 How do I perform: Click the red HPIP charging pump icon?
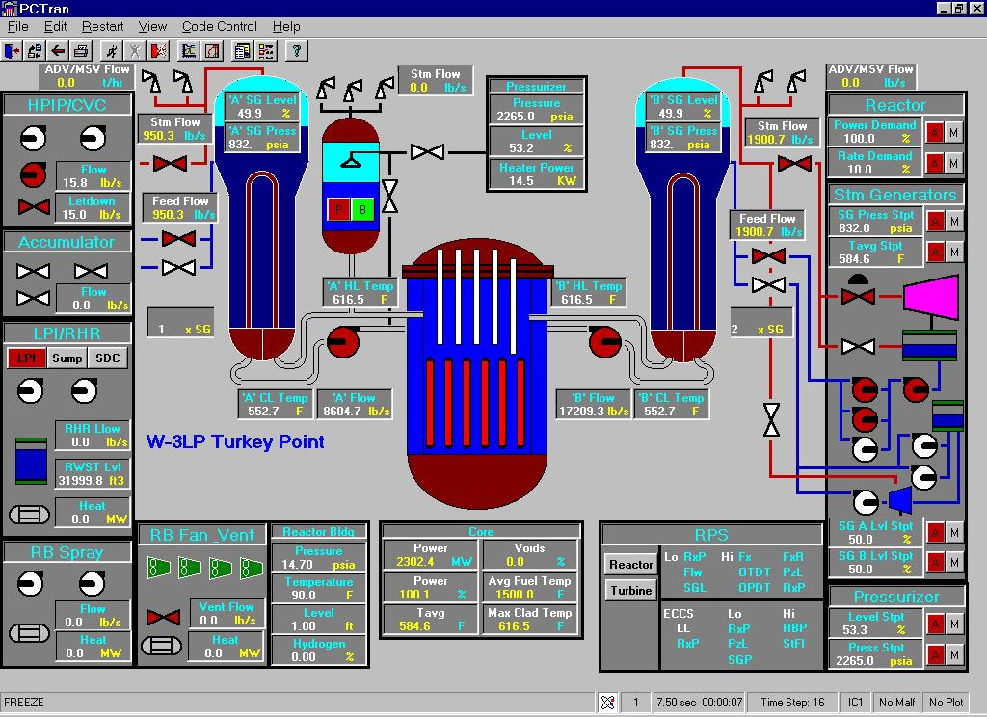click(x=34, y=174)
